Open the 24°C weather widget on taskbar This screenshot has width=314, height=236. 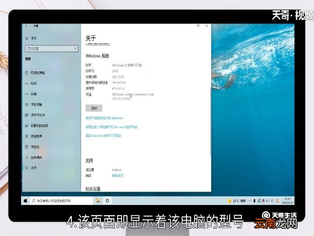click(237, 201)
